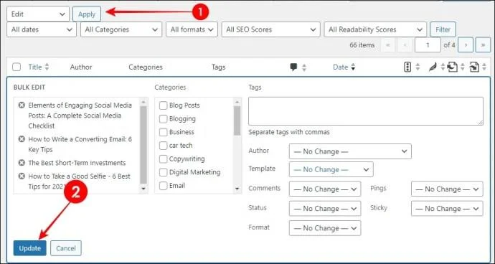Click the Update button
Image resolution: width=495 pixels, height=264 pixels.
click(x=30, y=248)
